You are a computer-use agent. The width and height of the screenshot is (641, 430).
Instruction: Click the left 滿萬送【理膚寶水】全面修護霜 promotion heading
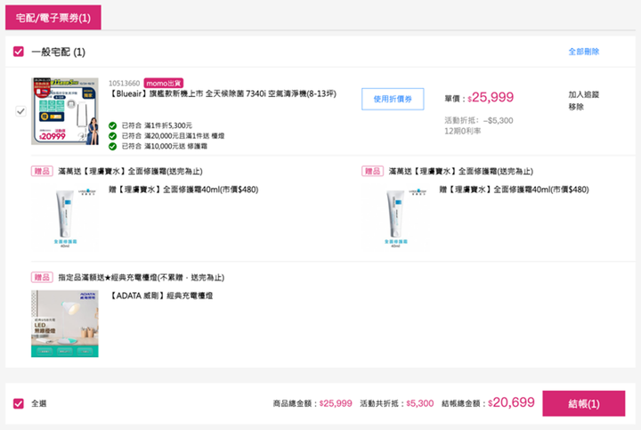point(130,171)
